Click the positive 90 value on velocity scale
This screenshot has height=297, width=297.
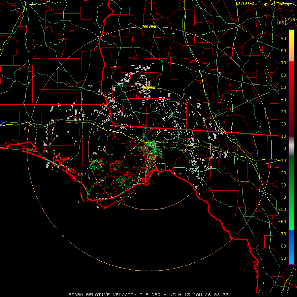tap(283, 39)
